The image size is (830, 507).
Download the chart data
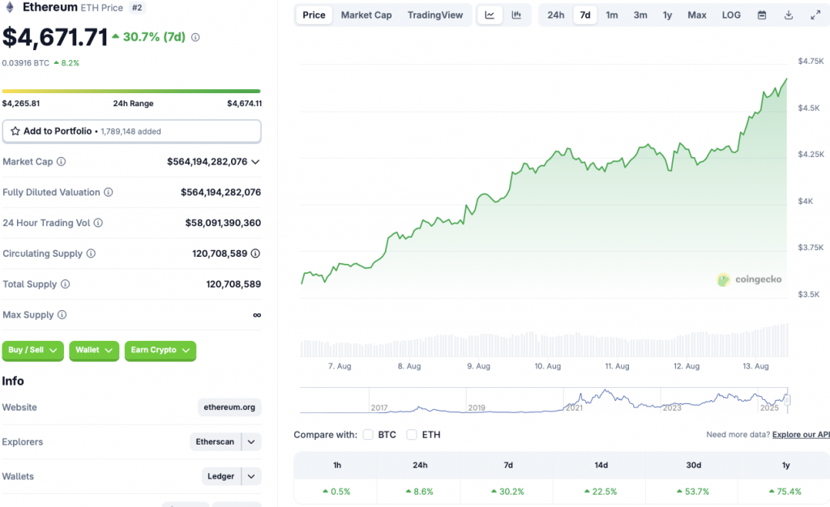(788, 15)
